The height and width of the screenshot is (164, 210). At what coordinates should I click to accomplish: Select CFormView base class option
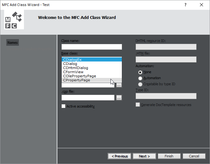click(92, 72)
